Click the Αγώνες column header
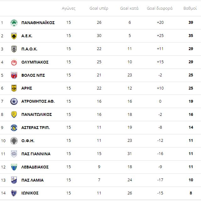 click(68, 8)
